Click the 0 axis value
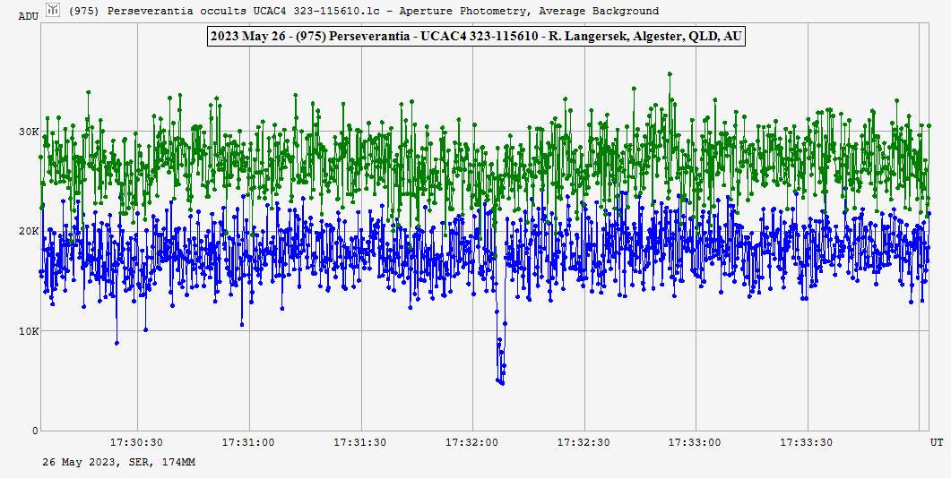This screenshot has width=951, height=478. tap(35, 431)
